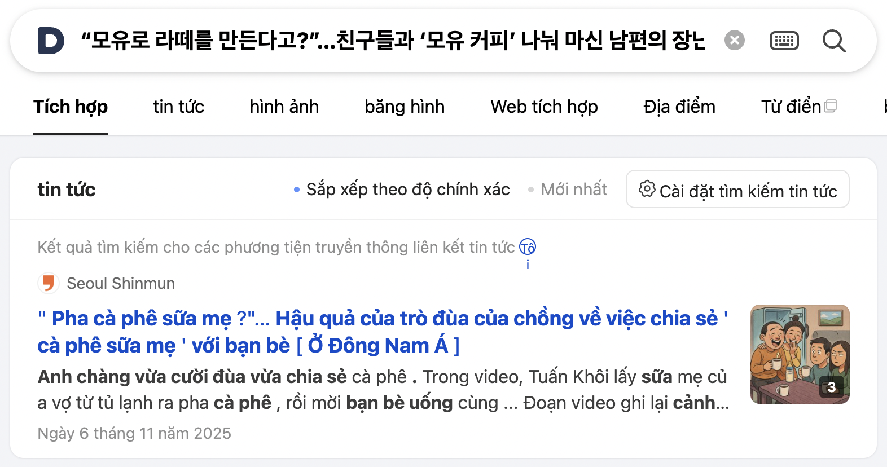Select the Địa điểm tab
The height and width of the screenshot is (467, 887).
pyautogui.click(x=679, y=107)
